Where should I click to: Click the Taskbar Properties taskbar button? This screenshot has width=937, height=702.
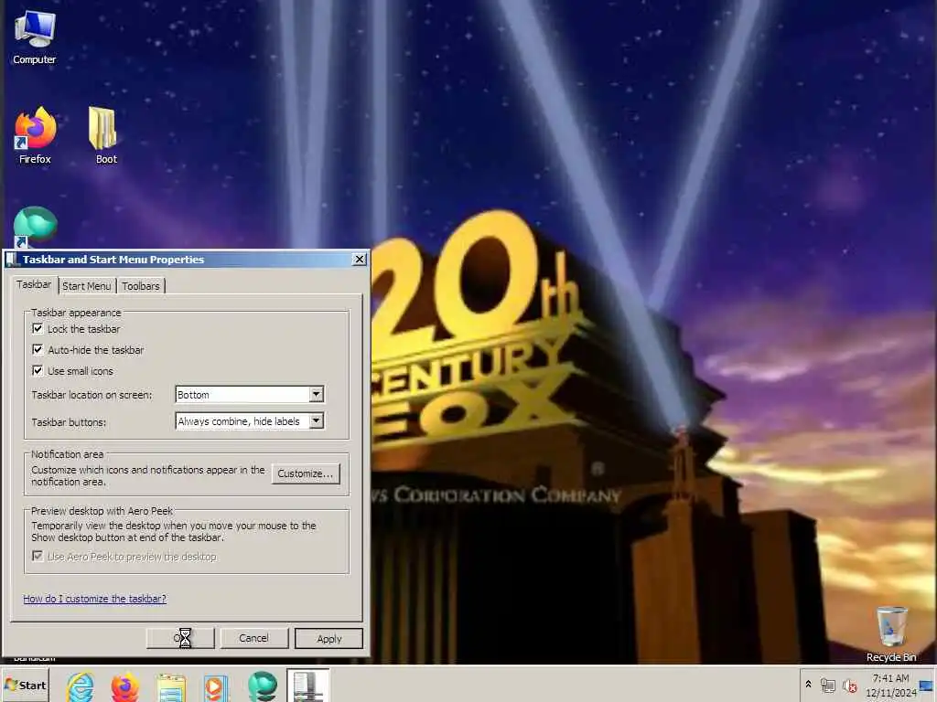(307, 686)
